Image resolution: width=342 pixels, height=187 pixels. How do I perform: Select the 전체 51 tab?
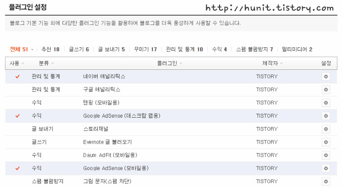click(19, 49)
